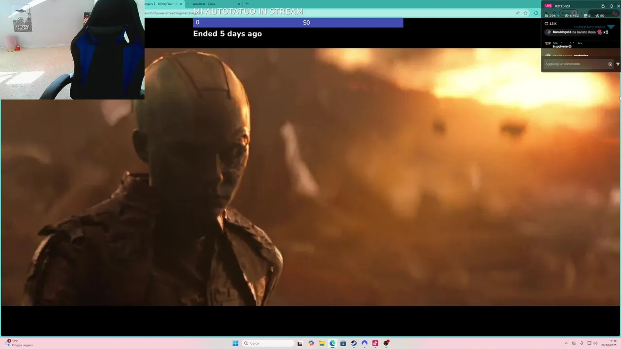Click the 294 viewers icon
This screenshot has width=621, height=349.
tap(547, 16)
